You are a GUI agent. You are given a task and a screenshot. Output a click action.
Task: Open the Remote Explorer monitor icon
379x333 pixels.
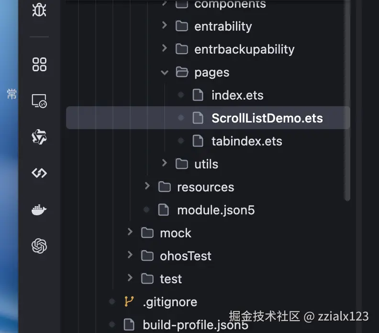coord(39,101)
